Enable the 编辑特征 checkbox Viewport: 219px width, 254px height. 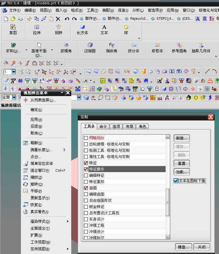tap(86, 175)
